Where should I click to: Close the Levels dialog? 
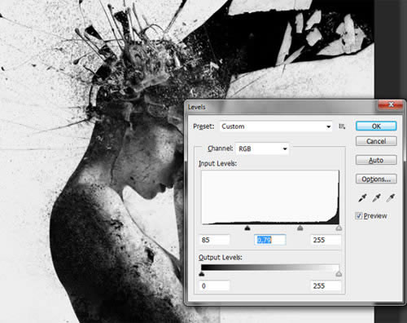(391, 104)
